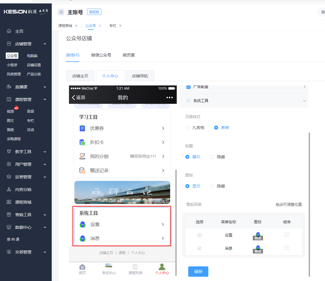This screenshot has width=325, height=281.
Task: Click the 保存 save button
Action: 198,272
